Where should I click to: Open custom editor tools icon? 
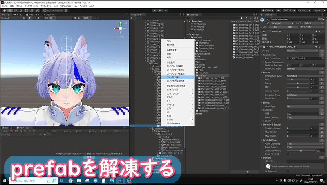coord(37,11)
